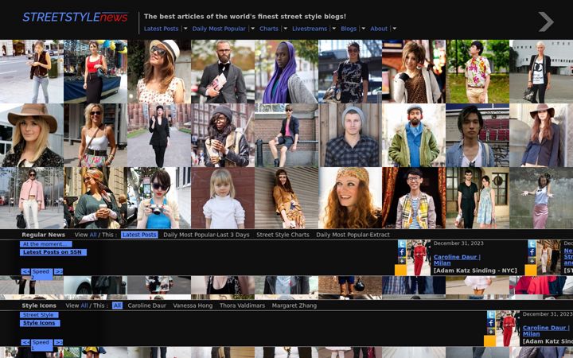Click orange square on second Regular News post
Screen dimensions: 573x358
click(x=531, y=270)
